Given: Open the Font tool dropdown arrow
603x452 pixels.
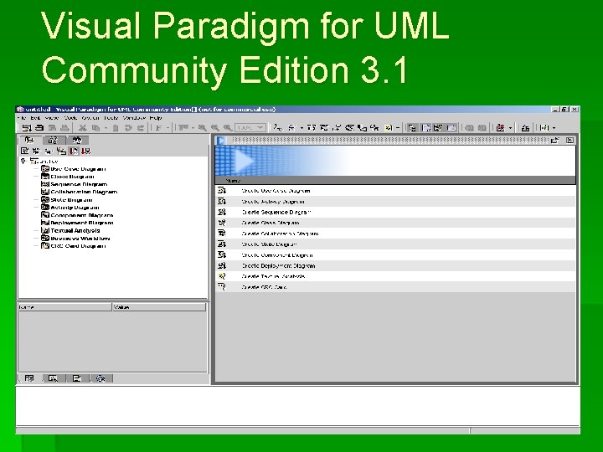Looking at the screenshot, I should click(x=168, y=128).
